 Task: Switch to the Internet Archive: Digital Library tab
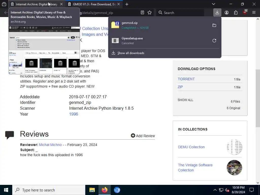pos(36,4)
